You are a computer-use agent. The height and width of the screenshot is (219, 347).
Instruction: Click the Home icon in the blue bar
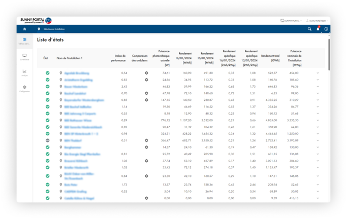pos(24,29)
